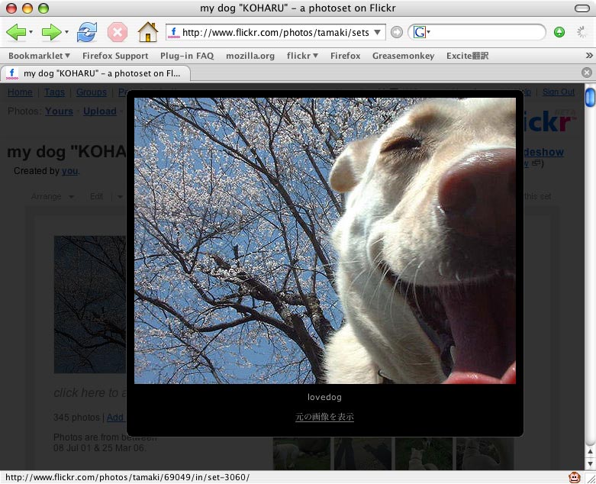Show more bookmarks with the overflow chevron

(x=588, y=56)
